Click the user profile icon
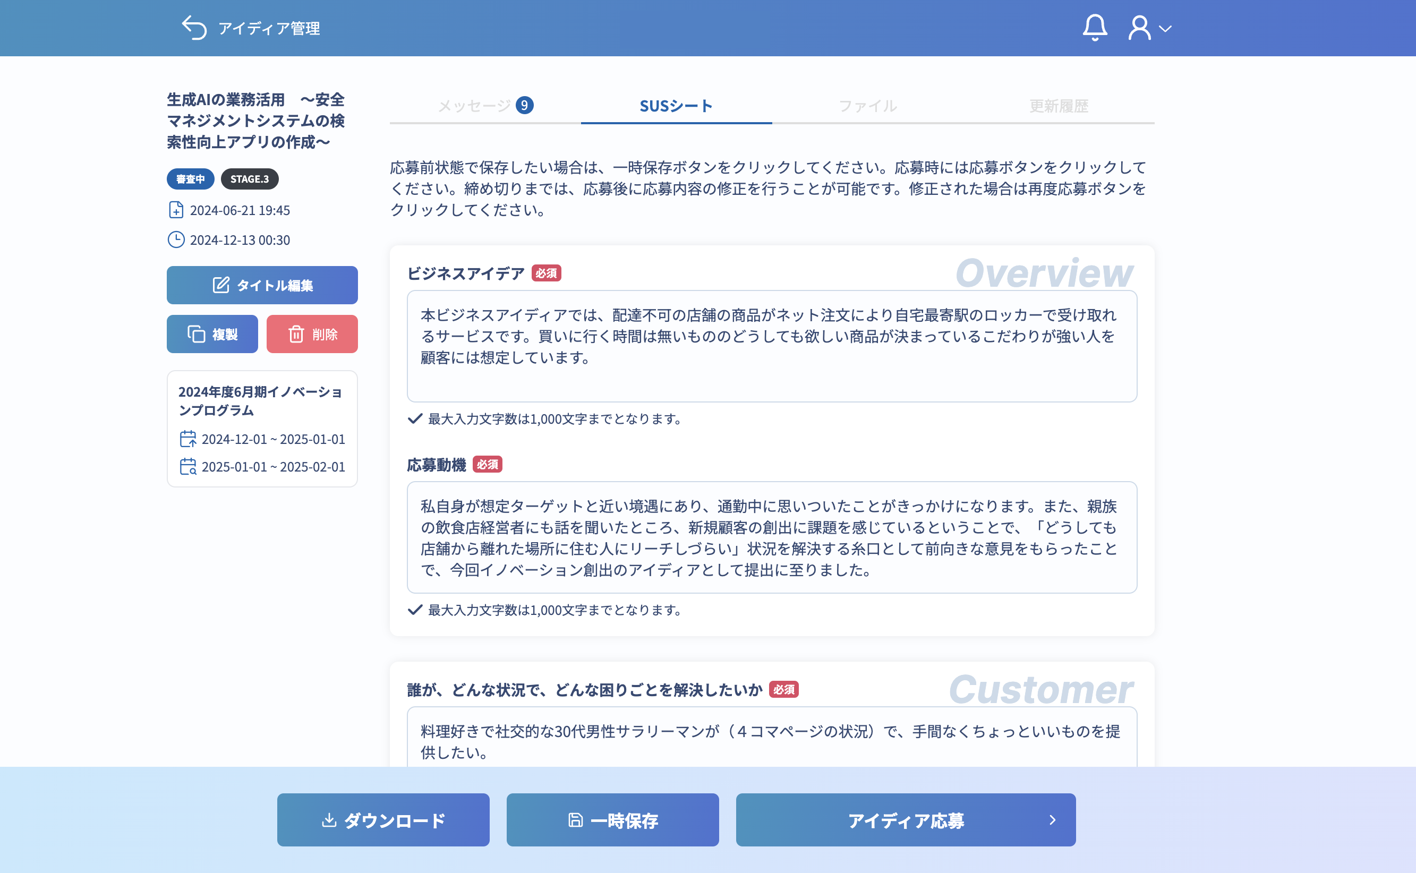The image size is (1416, 873). [1139, 28]
